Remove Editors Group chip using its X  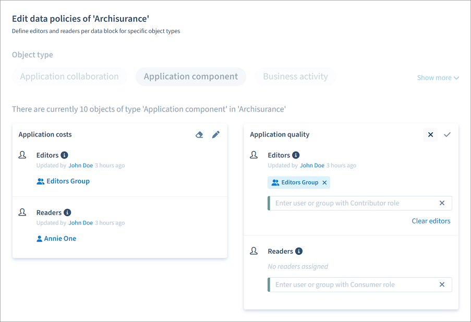324,183
